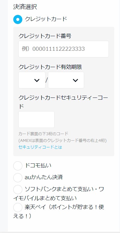The image size is (120, 233).
Task: Open the expiration month dropdown box
Action: coord(32,80)
